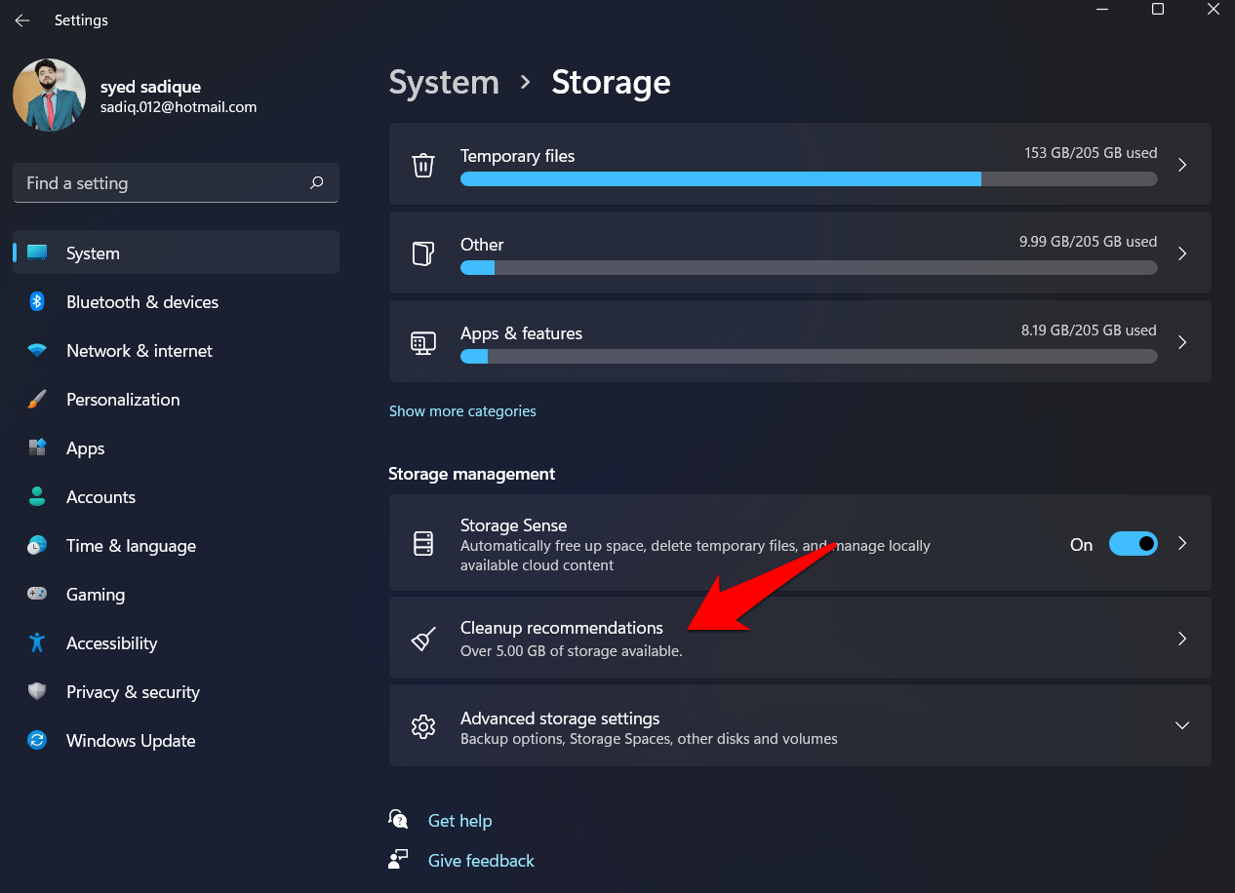Screen dimensions: 1235x893
Task: Click the Apps & features usage bar
Action: pos(808,357)
